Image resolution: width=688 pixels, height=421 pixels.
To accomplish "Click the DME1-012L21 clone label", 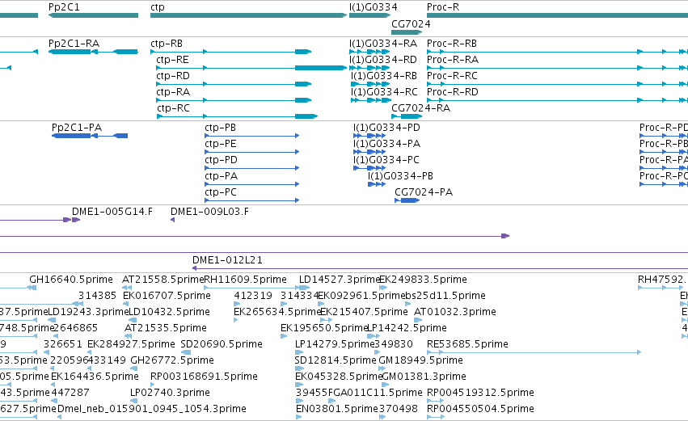I will (228, 260).
